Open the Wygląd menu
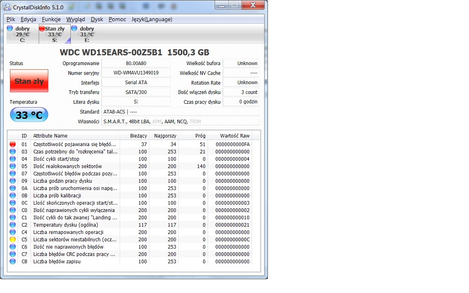The height and width of the screenshot is (293, 469). click(x=75, y=19)
